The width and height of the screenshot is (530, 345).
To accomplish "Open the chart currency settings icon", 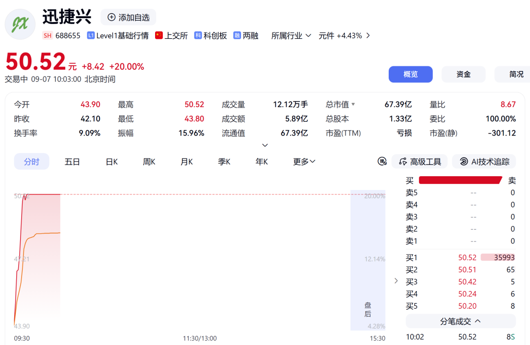I will [382, 161].
